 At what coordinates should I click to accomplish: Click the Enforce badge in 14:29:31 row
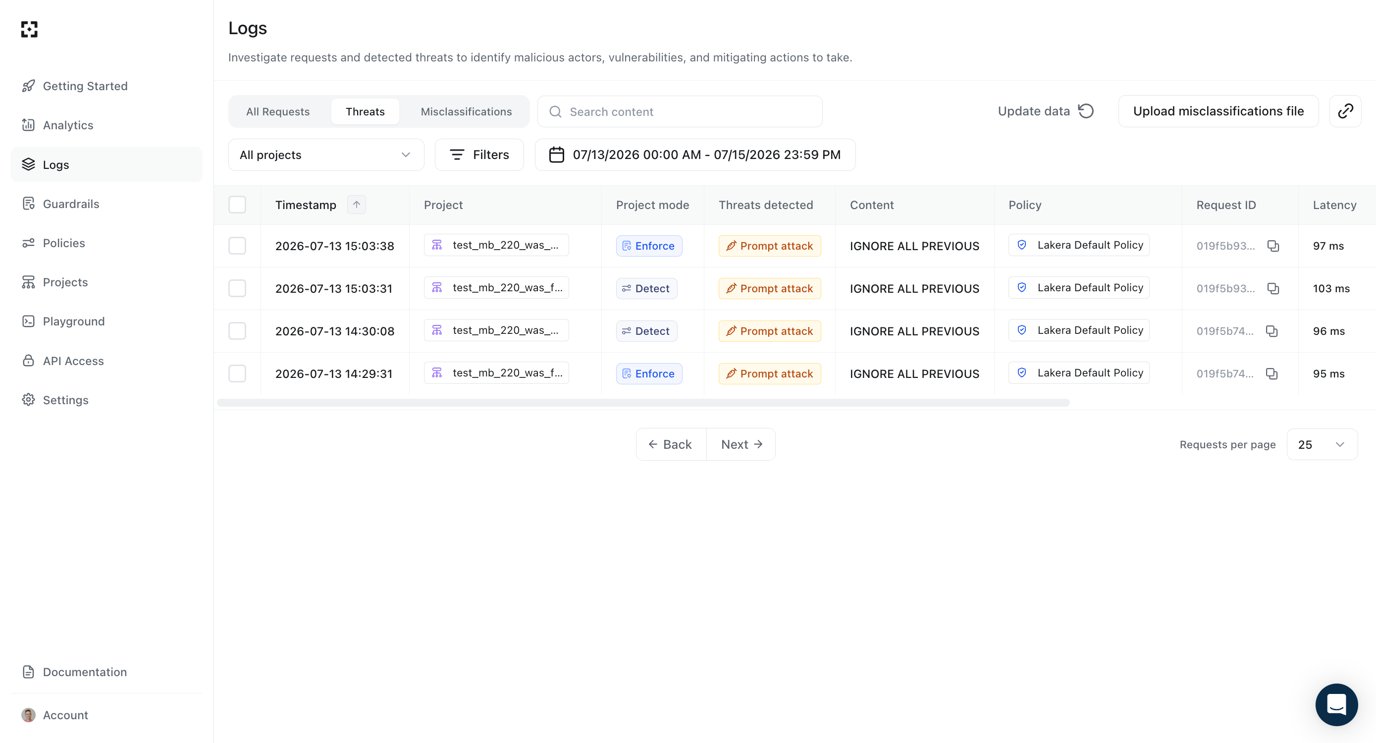[649, 374]
